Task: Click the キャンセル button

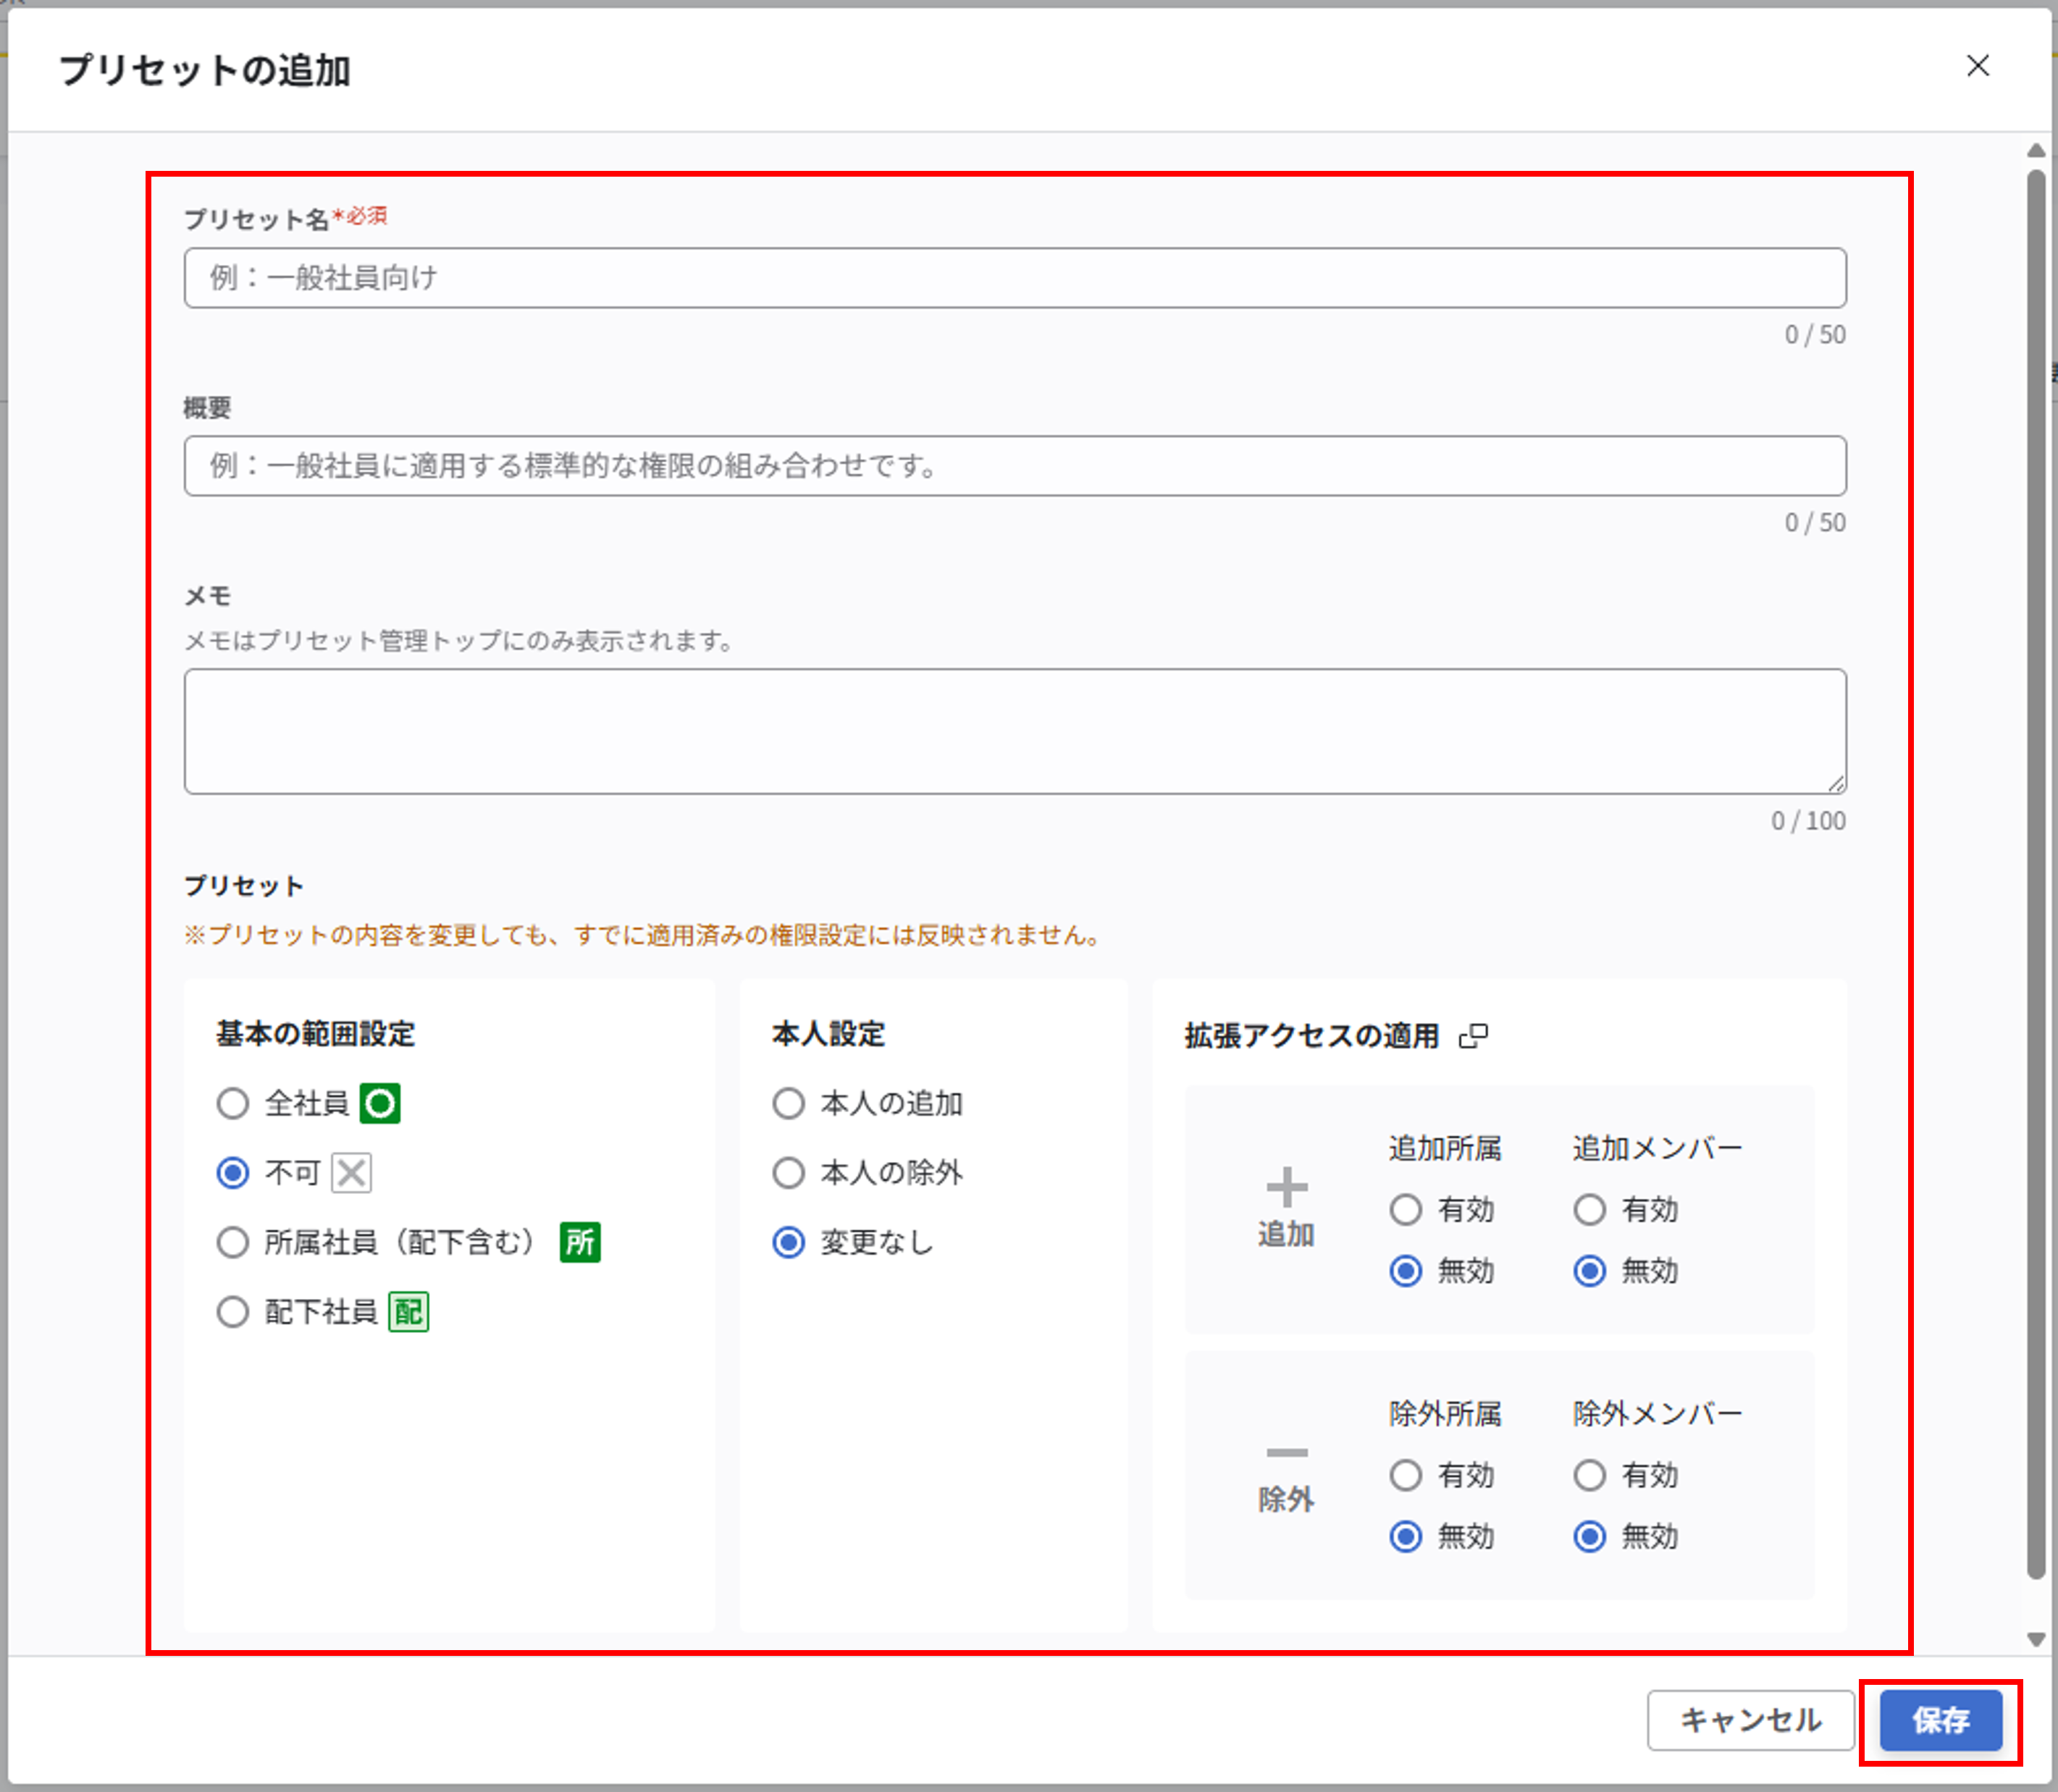Action: [x=1751, y=1720]
